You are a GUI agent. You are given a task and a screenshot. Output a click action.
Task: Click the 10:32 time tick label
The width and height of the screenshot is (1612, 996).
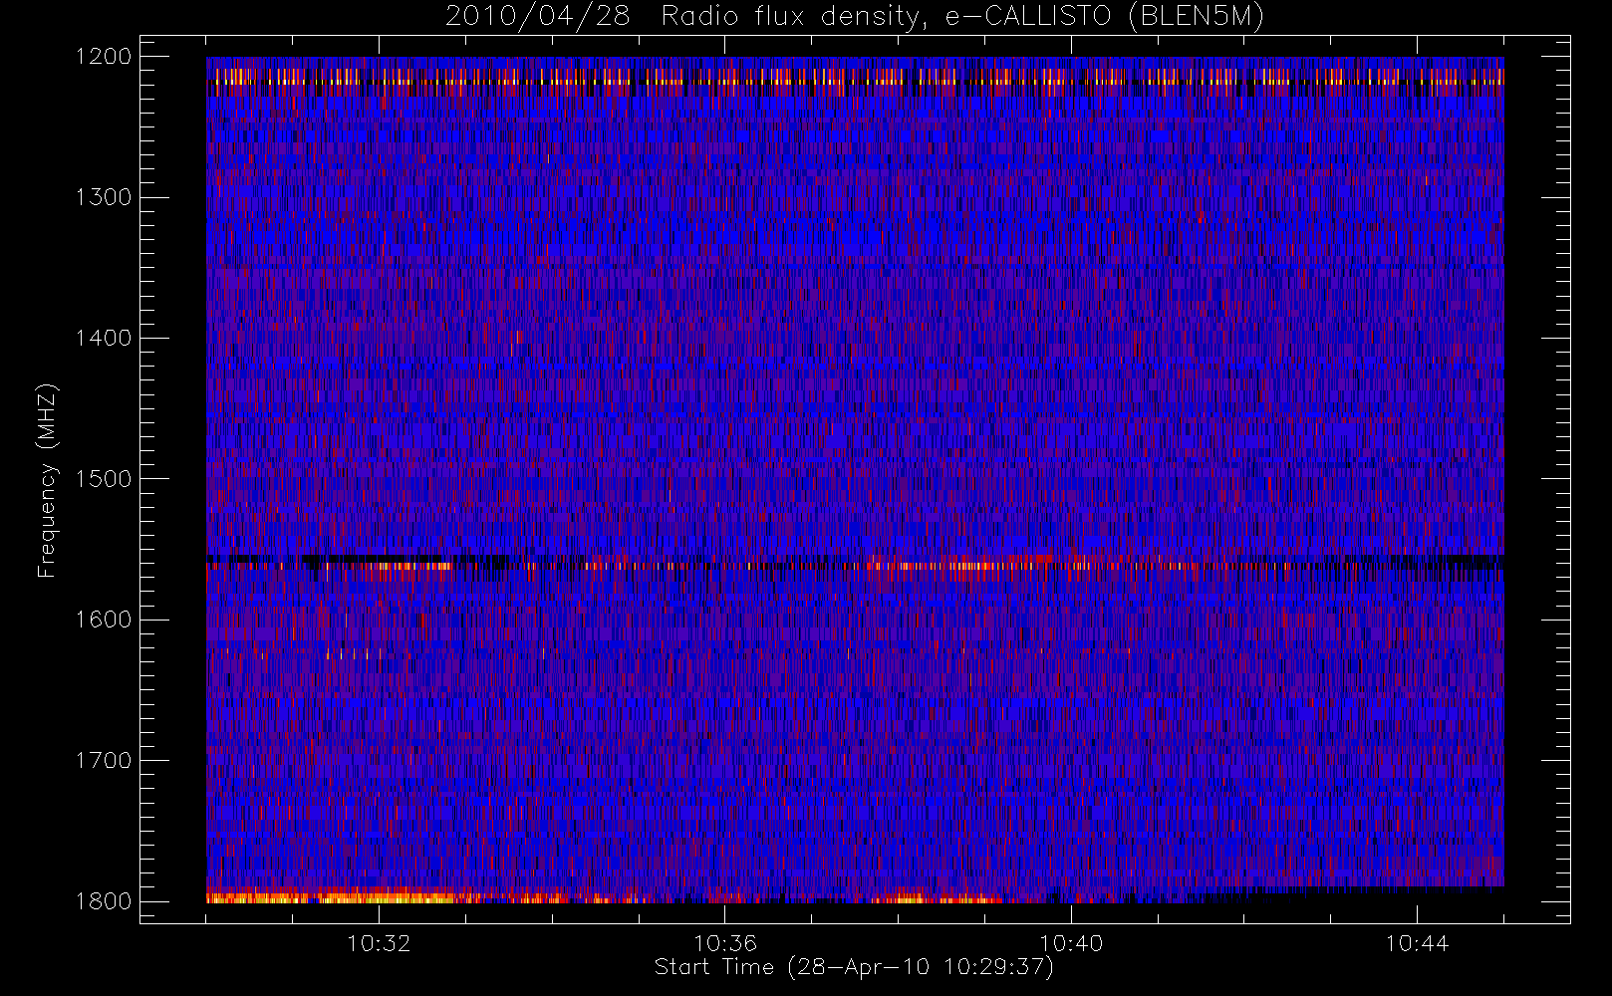pos(379,943)
